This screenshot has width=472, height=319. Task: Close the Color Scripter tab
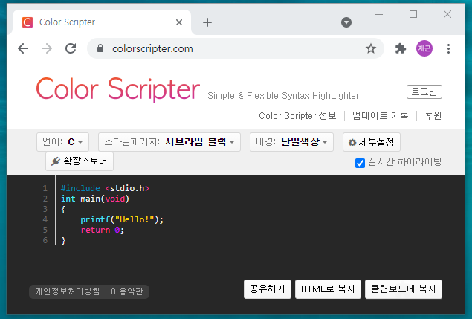click(179, 22)
